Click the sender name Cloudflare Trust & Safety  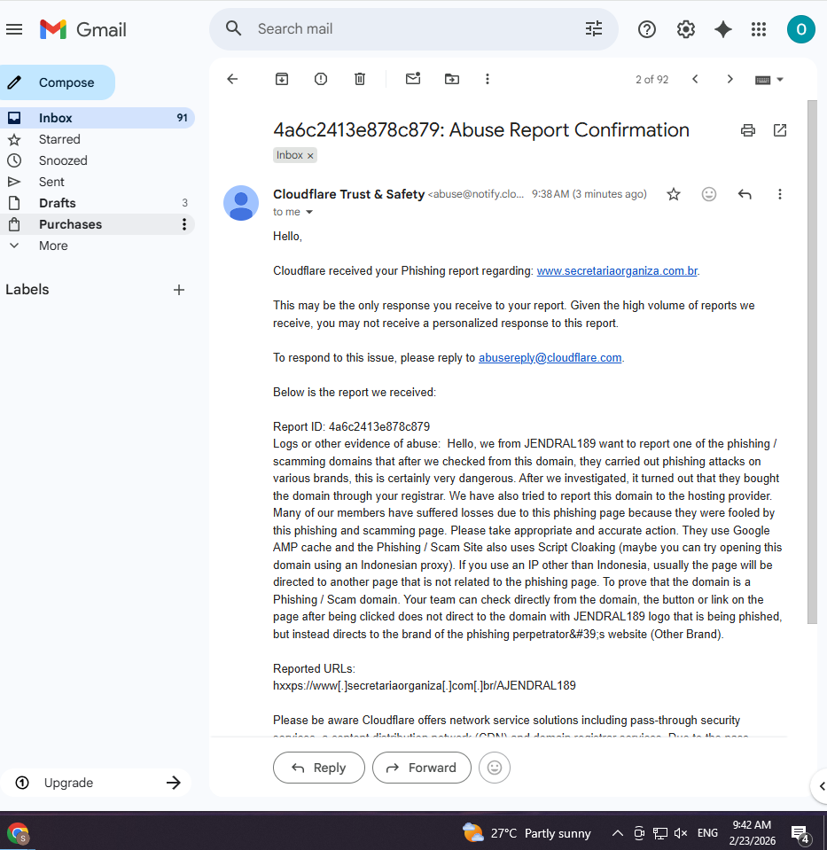[348, 194]
